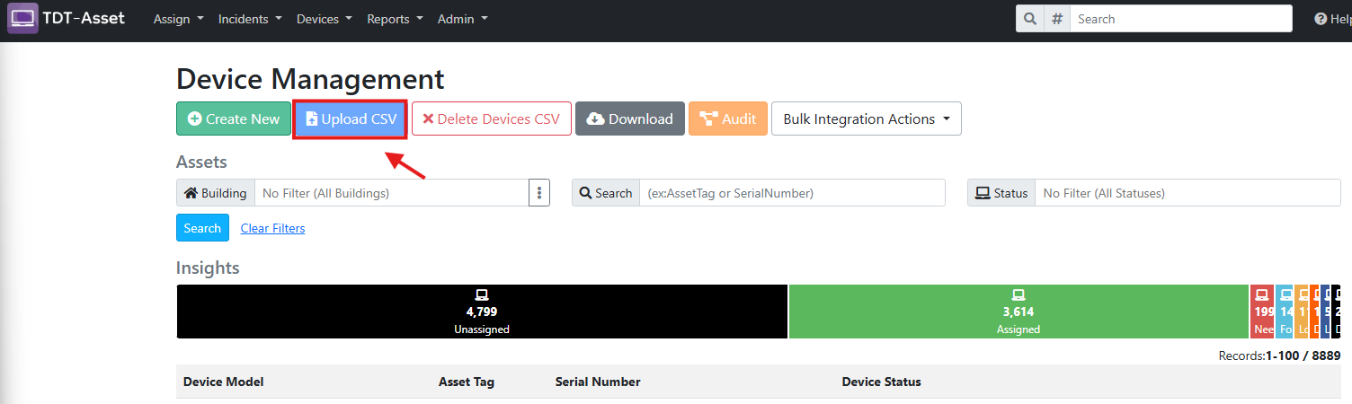
Task: Click the hash number search mode icon
Action: point(1057,19)
